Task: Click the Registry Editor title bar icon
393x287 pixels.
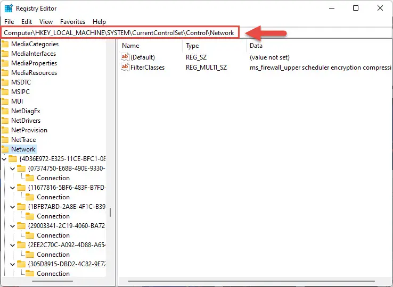Action: coord(9,9)
